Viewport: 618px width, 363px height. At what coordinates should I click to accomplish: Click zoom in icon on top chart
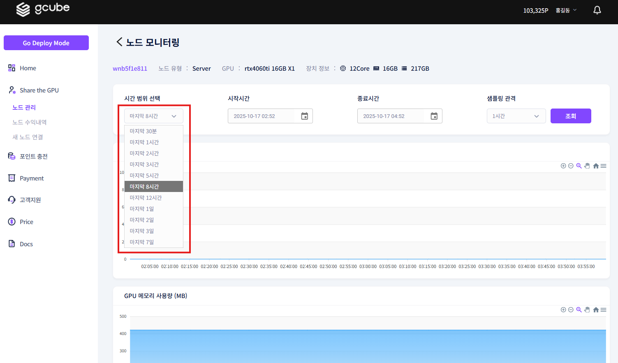point(563,166)
